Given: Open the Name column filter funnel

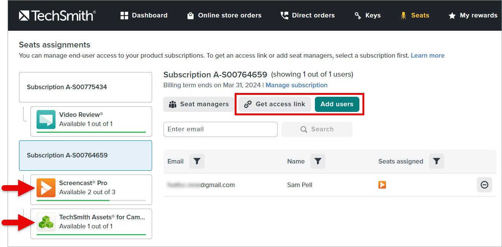Looking at the screenshot, I should click(x=318, y=161).
